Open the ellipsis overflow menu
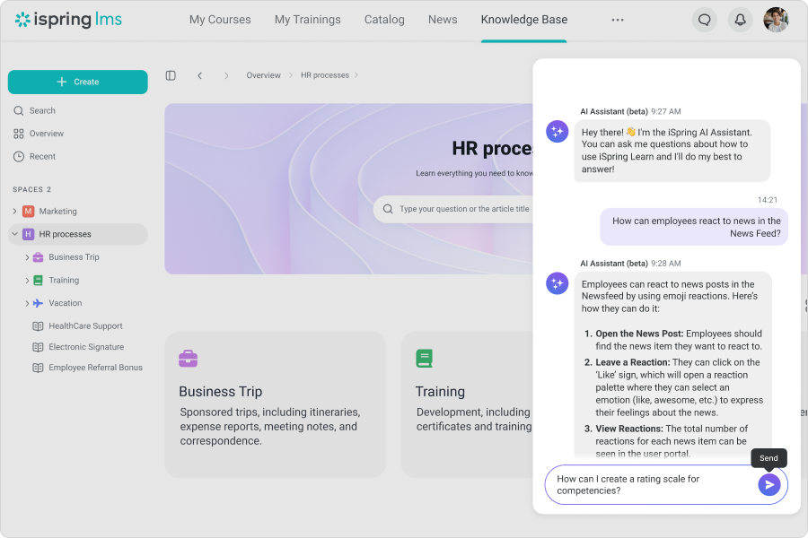Screen dimensions: 808x538 click(617, 19)
